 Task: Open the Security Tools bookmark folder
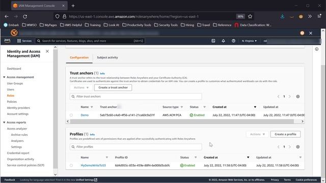pyautogui.click(x=166, y=25)
